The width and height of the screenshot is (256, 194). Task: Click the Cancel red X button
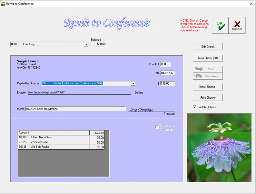point(237,26)
